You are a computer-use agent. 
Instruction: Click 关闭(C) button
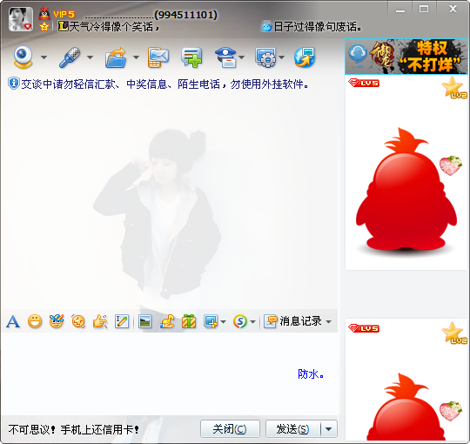coord(230,428)
